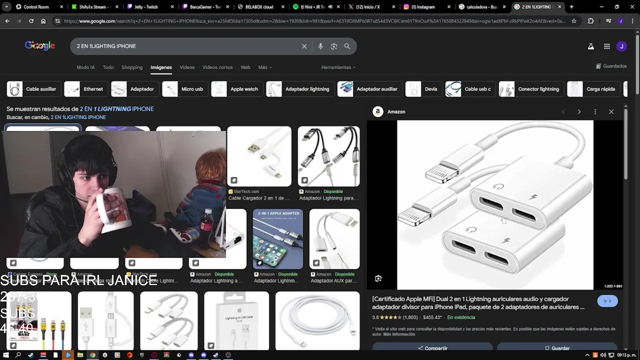Open Amazon three-head Lightning cable thumbnail
Viewport: 640px width, 360px height.
pyautogui.click(x=328, y=156)
